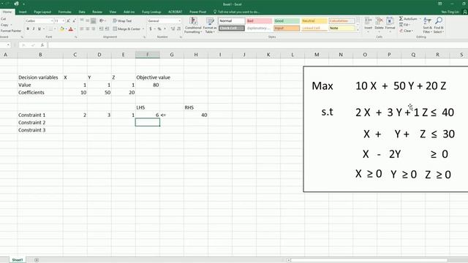Image resolution: width=468 pixels, height=263 pixels.
Task: Click the Orientation text angle icon
Action: [102, 21]
